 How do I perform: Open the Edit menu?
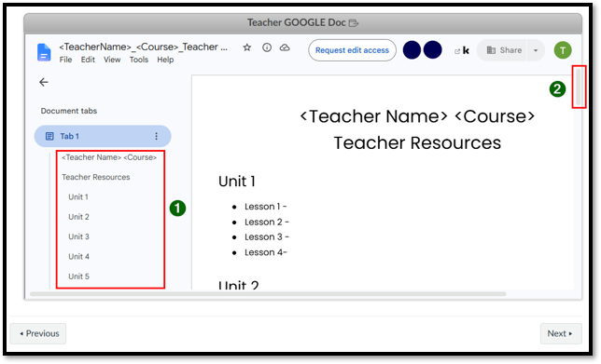pyautogui.click(x=88, y=60)
